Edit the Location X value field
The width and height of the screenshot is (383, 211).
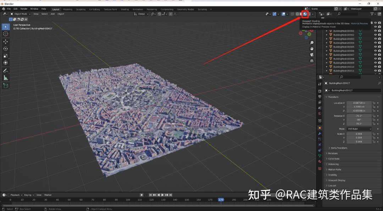tap(359, 103)
